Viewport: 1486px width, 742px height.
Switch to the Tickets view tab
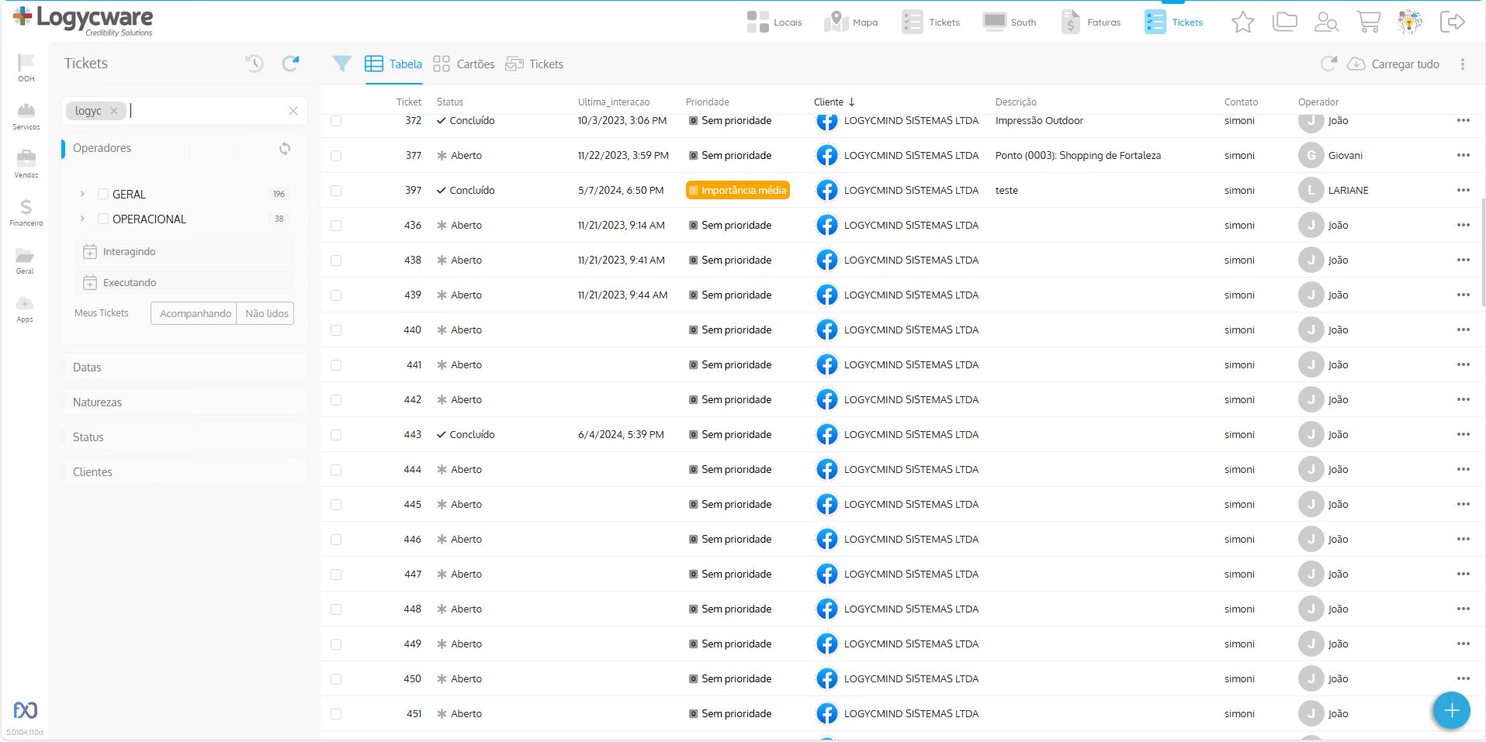(535, 64)
